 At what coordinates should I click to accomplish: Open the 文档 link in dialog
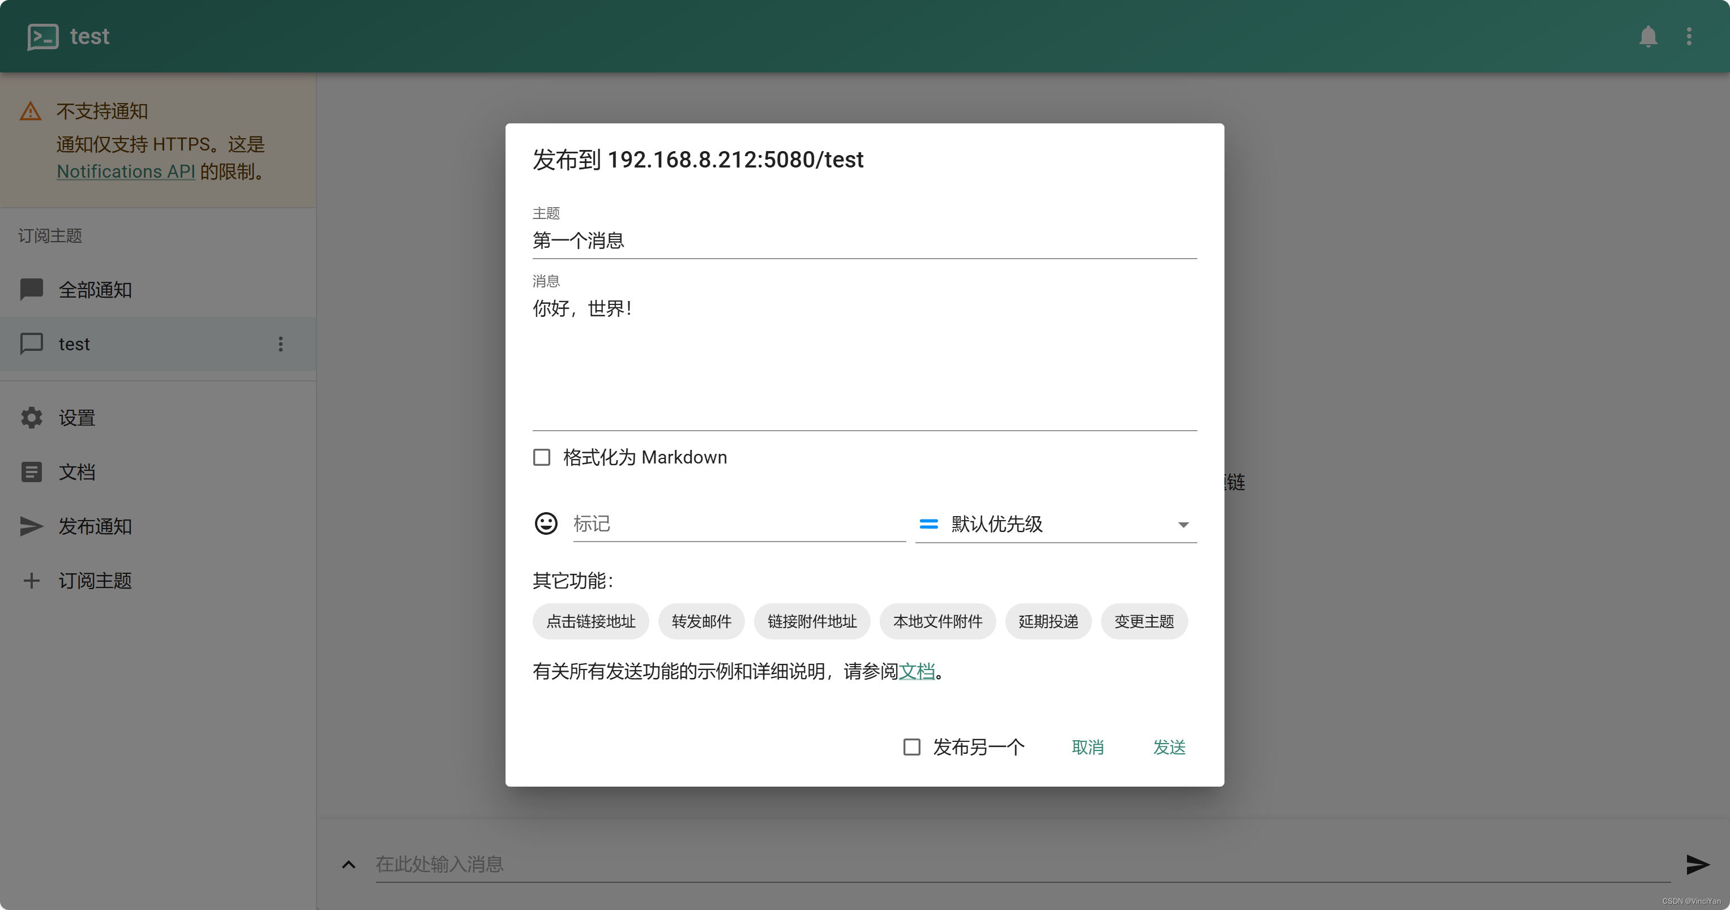[917, 671]
